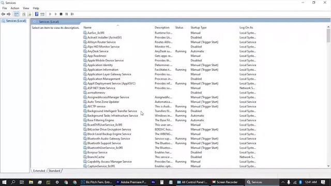Select the ActiveX Installer (AxInstSV) service
Viewport: 331px width, 186px height.
104,38
